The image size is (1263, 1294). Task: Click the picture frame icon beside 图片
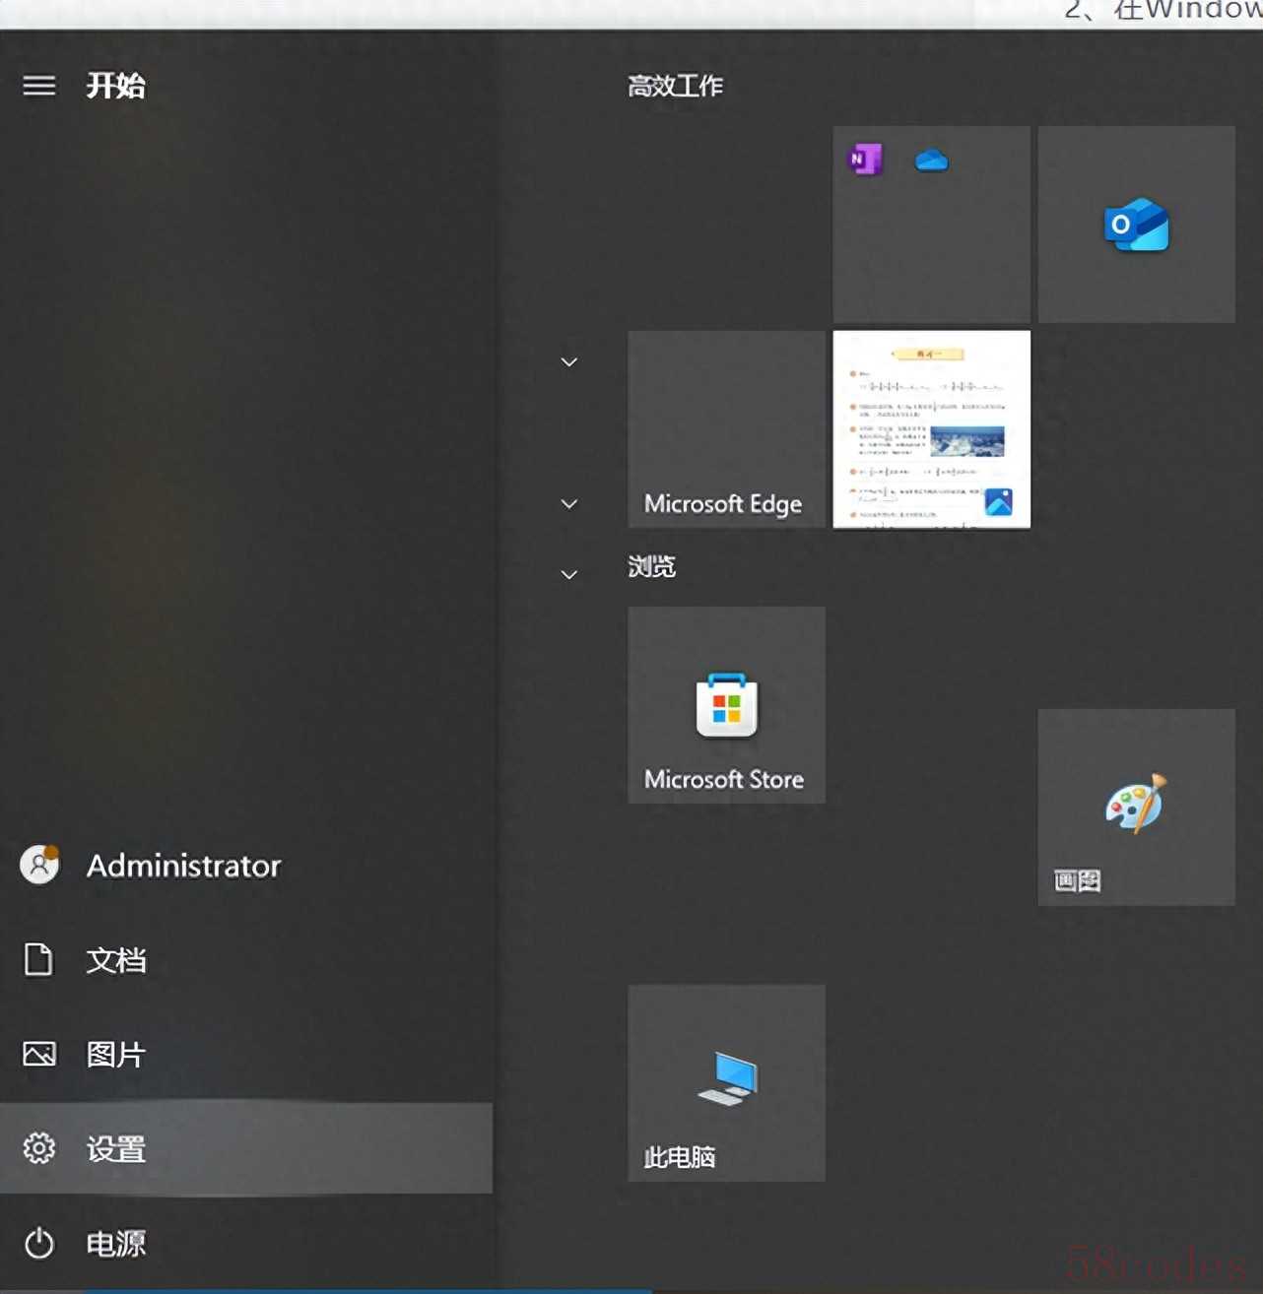tap(39, 1054)
